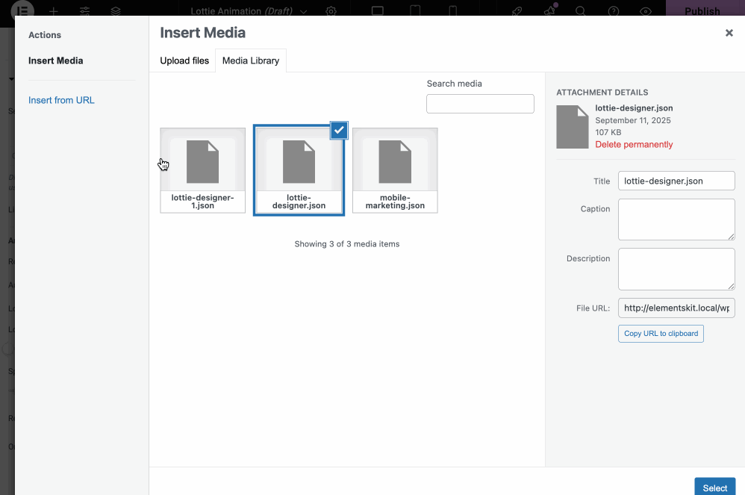
Task: Open page settings with the gear icon
Action: (x=331, y=10)
